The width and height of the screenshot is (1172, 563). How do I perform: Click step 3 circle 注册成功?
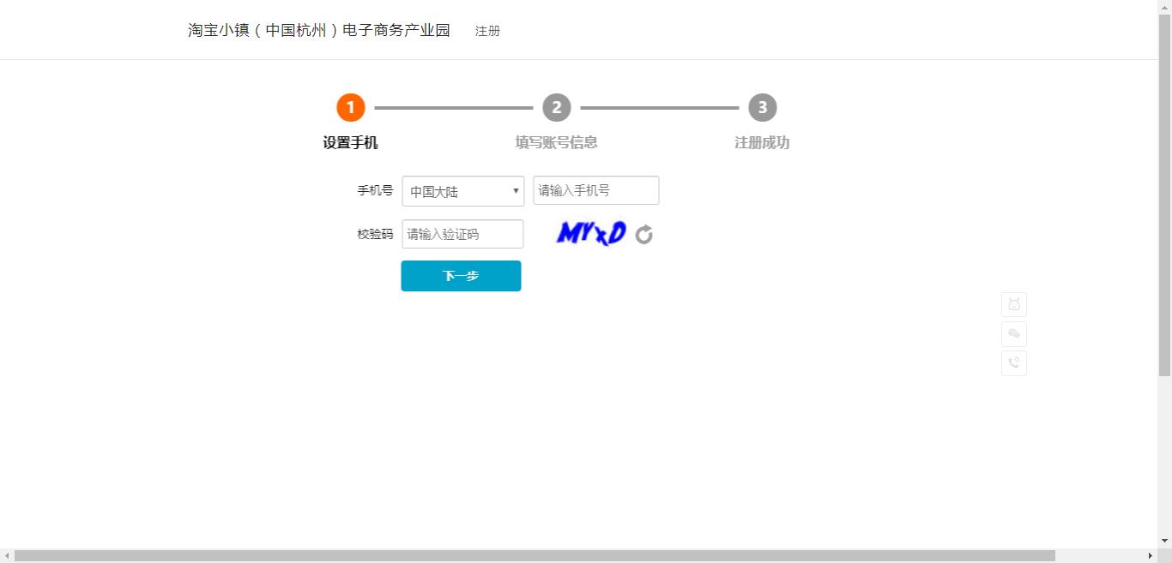(x=762, y=107)
